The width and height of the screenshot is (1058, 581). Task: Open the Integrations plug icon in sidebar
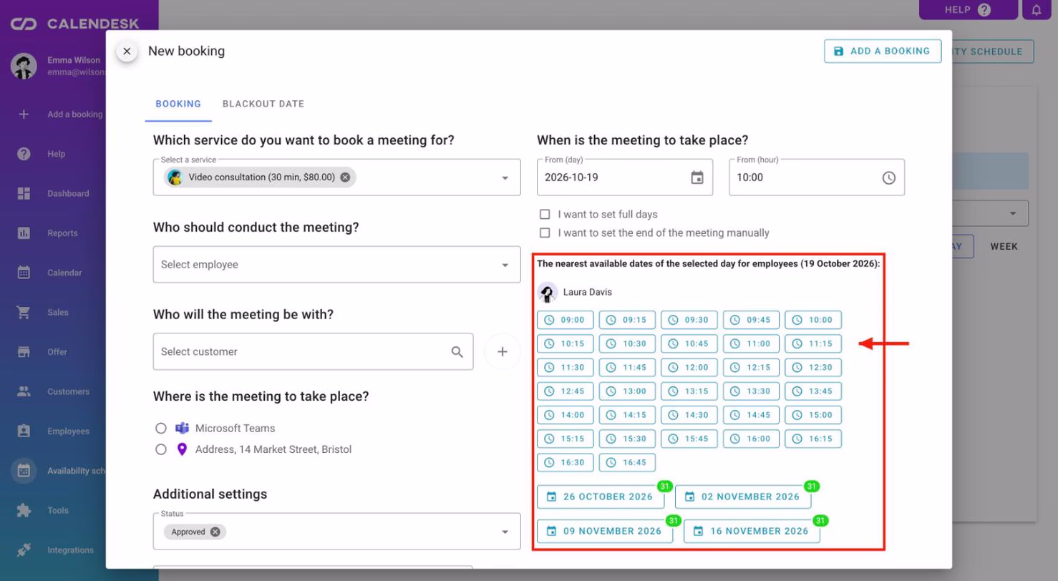pos(24,550)
